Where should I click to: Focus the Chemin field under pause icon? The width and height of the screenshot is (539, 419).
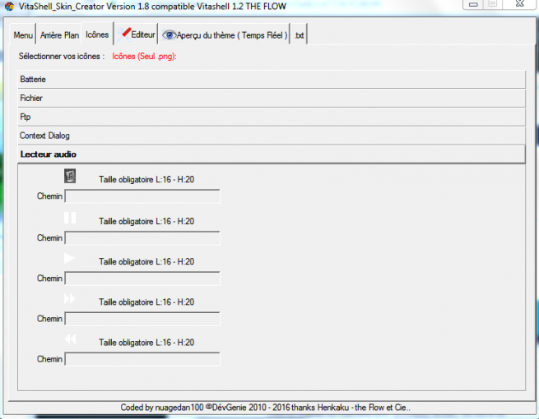point(142,238)
